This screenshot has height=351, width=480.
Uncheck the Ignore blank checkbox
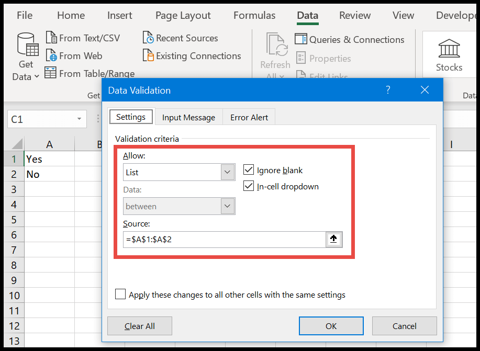click(249, 169)
